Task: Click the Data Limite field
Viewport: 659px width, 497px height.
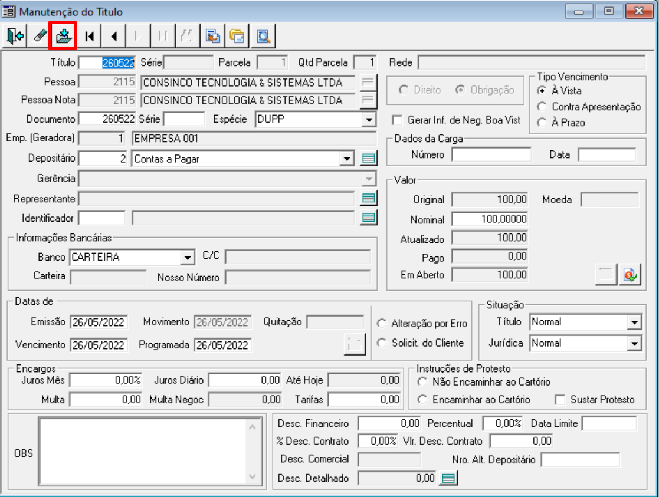Action: 609,423
